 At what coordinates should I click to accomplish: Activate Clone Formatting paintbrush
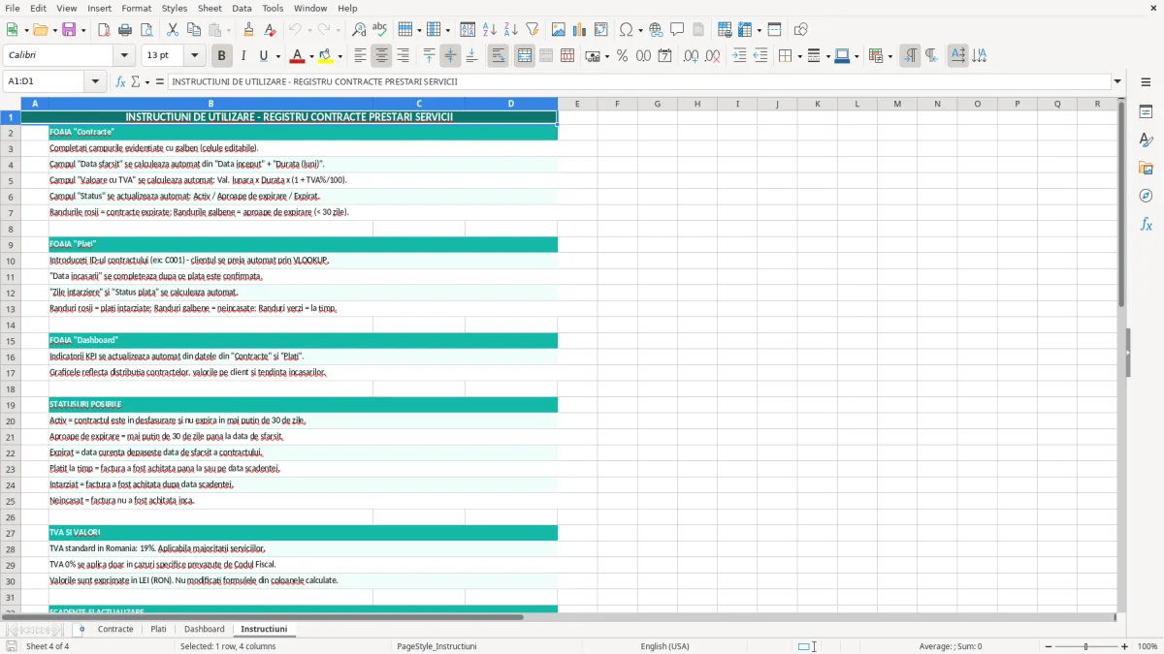coord(249,30)
